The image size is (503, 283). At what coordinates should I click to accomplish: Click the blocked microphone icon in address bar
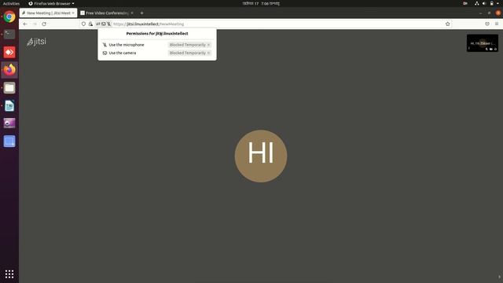[108, 24]
